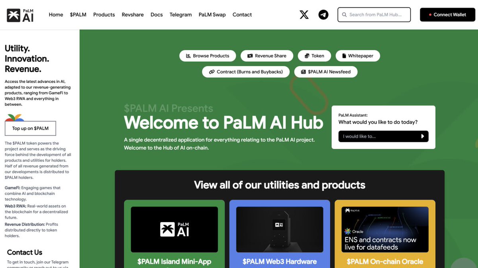478x268 pixels.
Task: Open the $PALM nav item
Action: pyautogui.click(x=78, y=15)
